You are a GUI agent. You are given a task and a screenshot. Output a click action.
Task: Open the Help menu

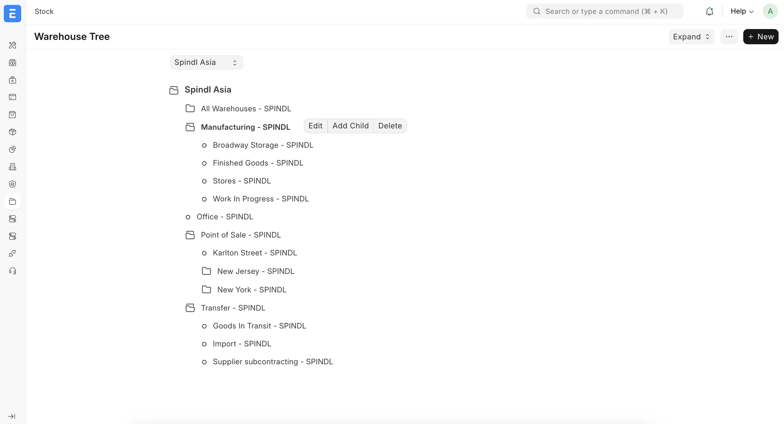pos(742,12)
